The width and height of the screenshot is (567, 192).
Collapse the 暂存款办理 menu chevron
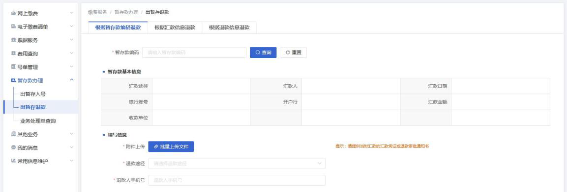(72, 80)
